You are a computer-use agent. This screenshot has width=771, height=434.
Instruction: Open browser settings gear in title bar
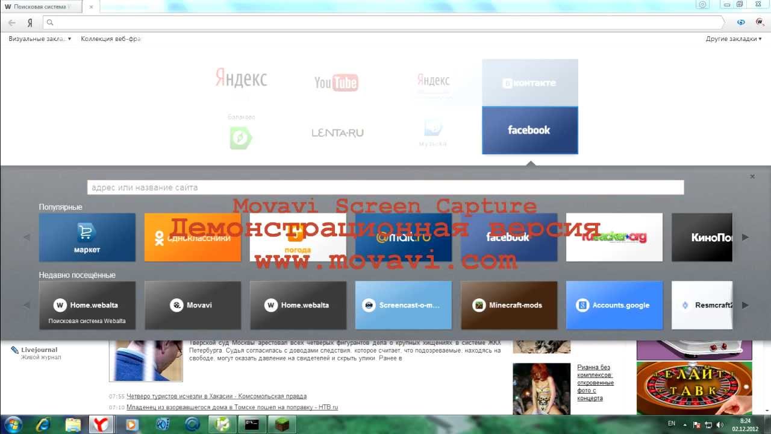(702, 4)
